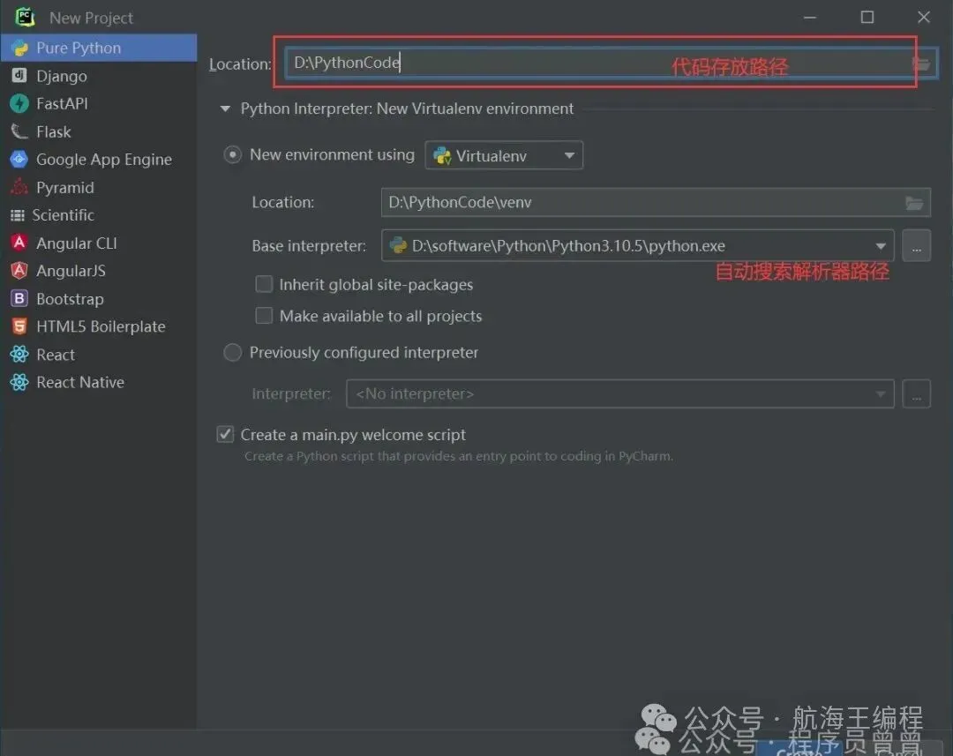Viewport: 953px width, 756px height.
Task: Click the Scientific grid icon
Action: (17, 215)
